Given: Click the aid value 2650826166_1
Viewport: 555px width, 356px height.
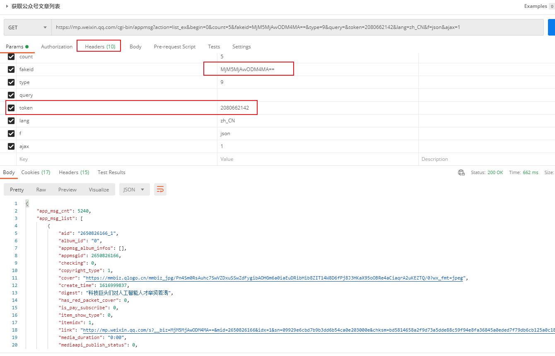Looking at the screenshot, I should [x=98, y=233].
